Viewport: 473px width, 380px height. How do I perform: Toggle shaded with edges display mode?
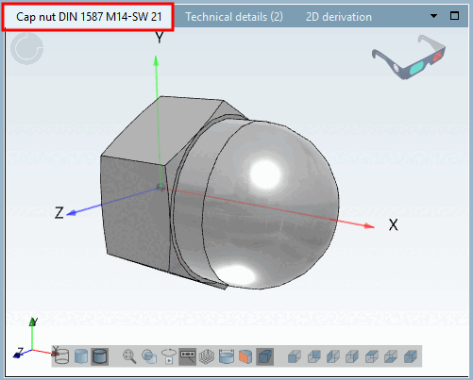(x=100, y=356)
